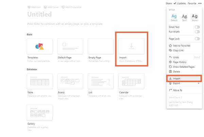Click the 'Press Enter to continue' placeholder text

65,24
